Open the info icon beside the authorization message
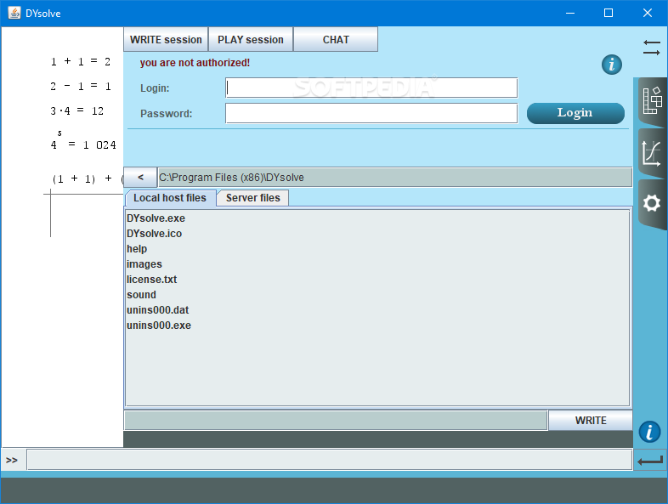Image resolution: width=668 pixels, height=504 pixels. (612, 65)
